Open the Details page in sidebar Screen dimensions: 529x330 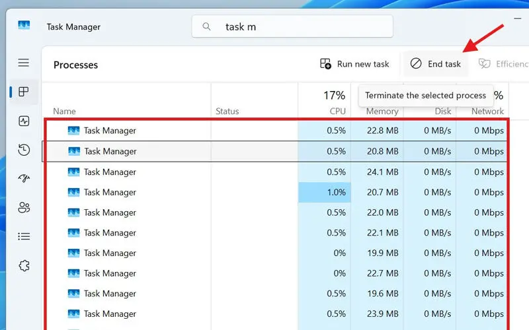24,236
